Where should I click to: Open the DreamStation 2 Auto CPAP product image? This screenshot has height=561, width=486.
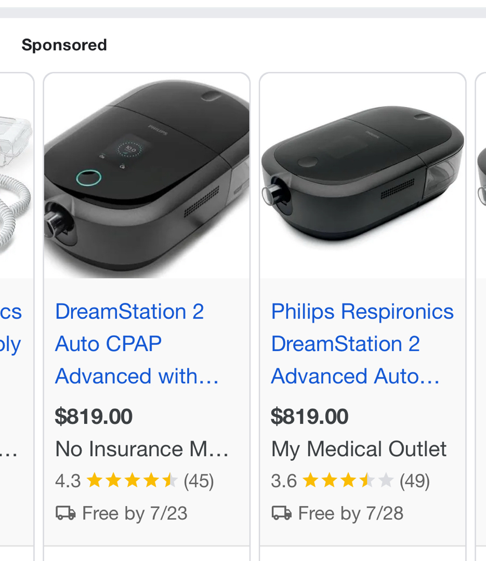pos(147,177)
